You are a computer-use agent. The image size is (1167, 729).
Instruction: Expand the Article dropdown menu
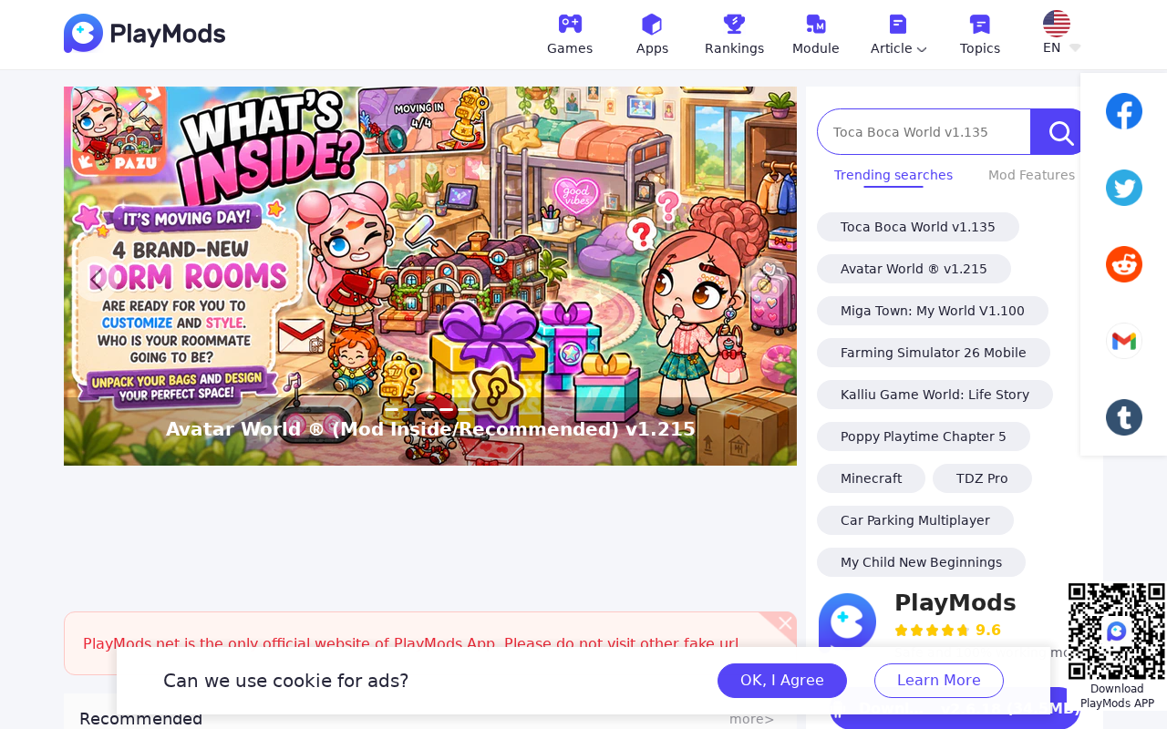(898, 48)
